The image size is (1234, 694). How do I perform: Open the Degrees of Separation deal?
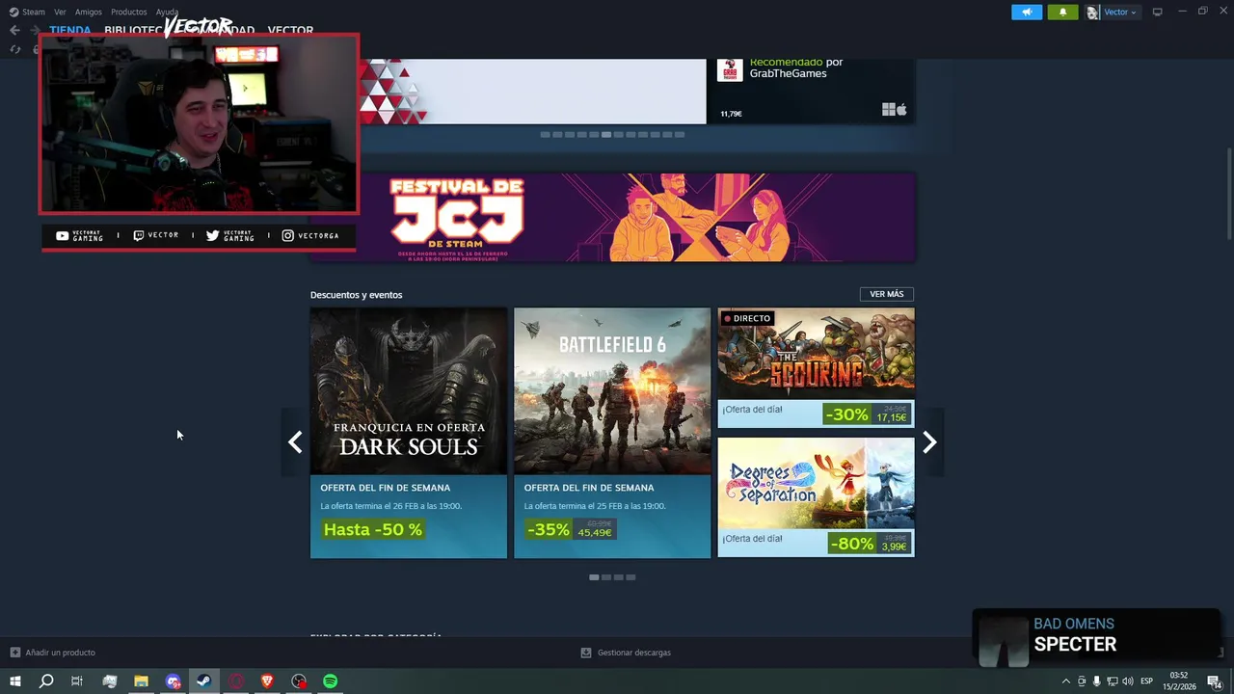[x=816, y=497]
